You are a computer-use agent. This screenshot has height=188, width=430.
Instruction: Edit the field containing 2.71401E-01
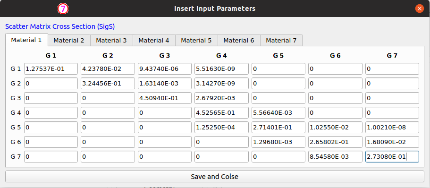coord(278,128)
